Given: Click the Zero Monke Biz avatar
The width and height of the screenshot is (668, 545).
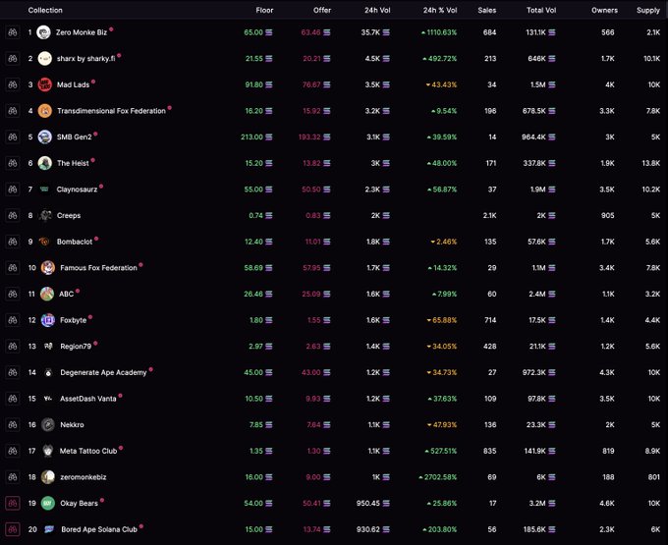Looking at the screenshot, I should (43, 32).
